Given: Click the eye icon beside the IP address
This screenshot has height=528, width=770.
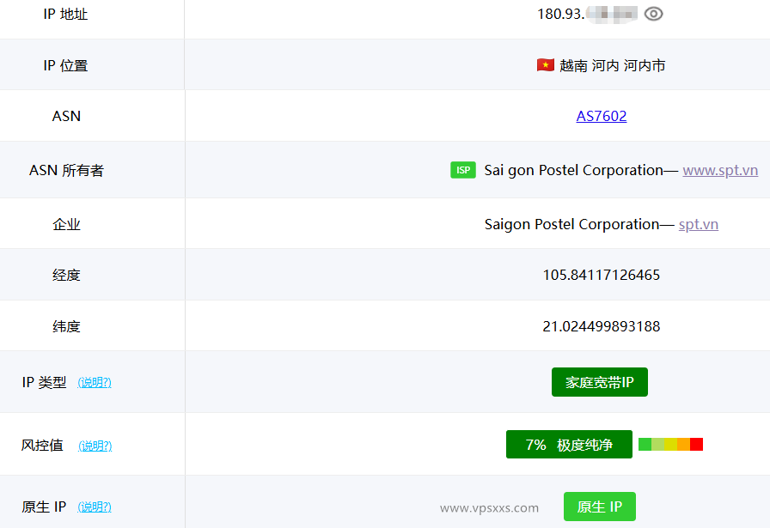Looking at the screenshot, I should [x=653, y=15].
